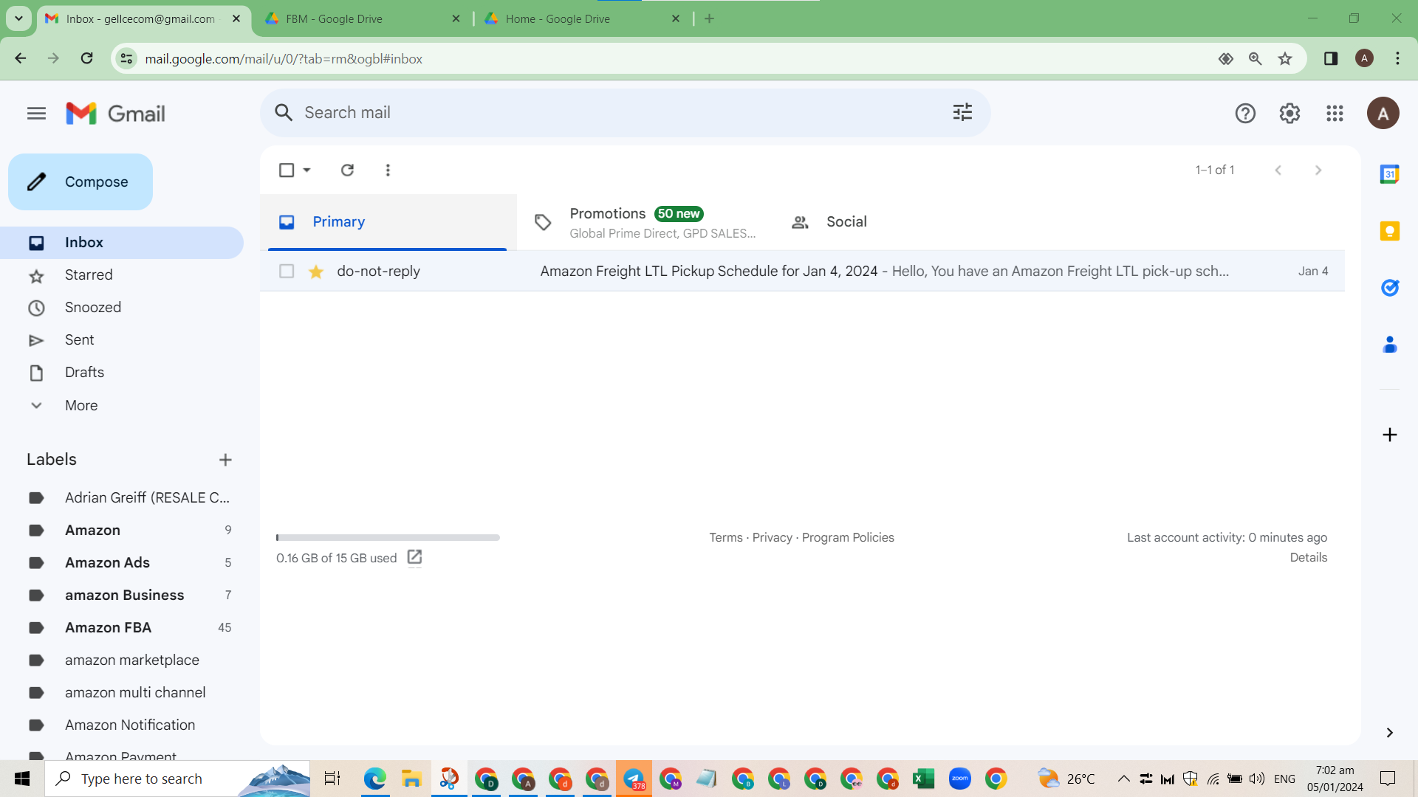
Task: Open Telegram from the taskbar
Action: click(634, 779)
